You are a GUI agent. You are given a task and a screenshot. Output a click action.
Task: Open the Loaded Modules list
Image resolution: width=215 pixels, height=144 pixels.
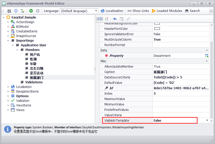(x=167, y=11)
